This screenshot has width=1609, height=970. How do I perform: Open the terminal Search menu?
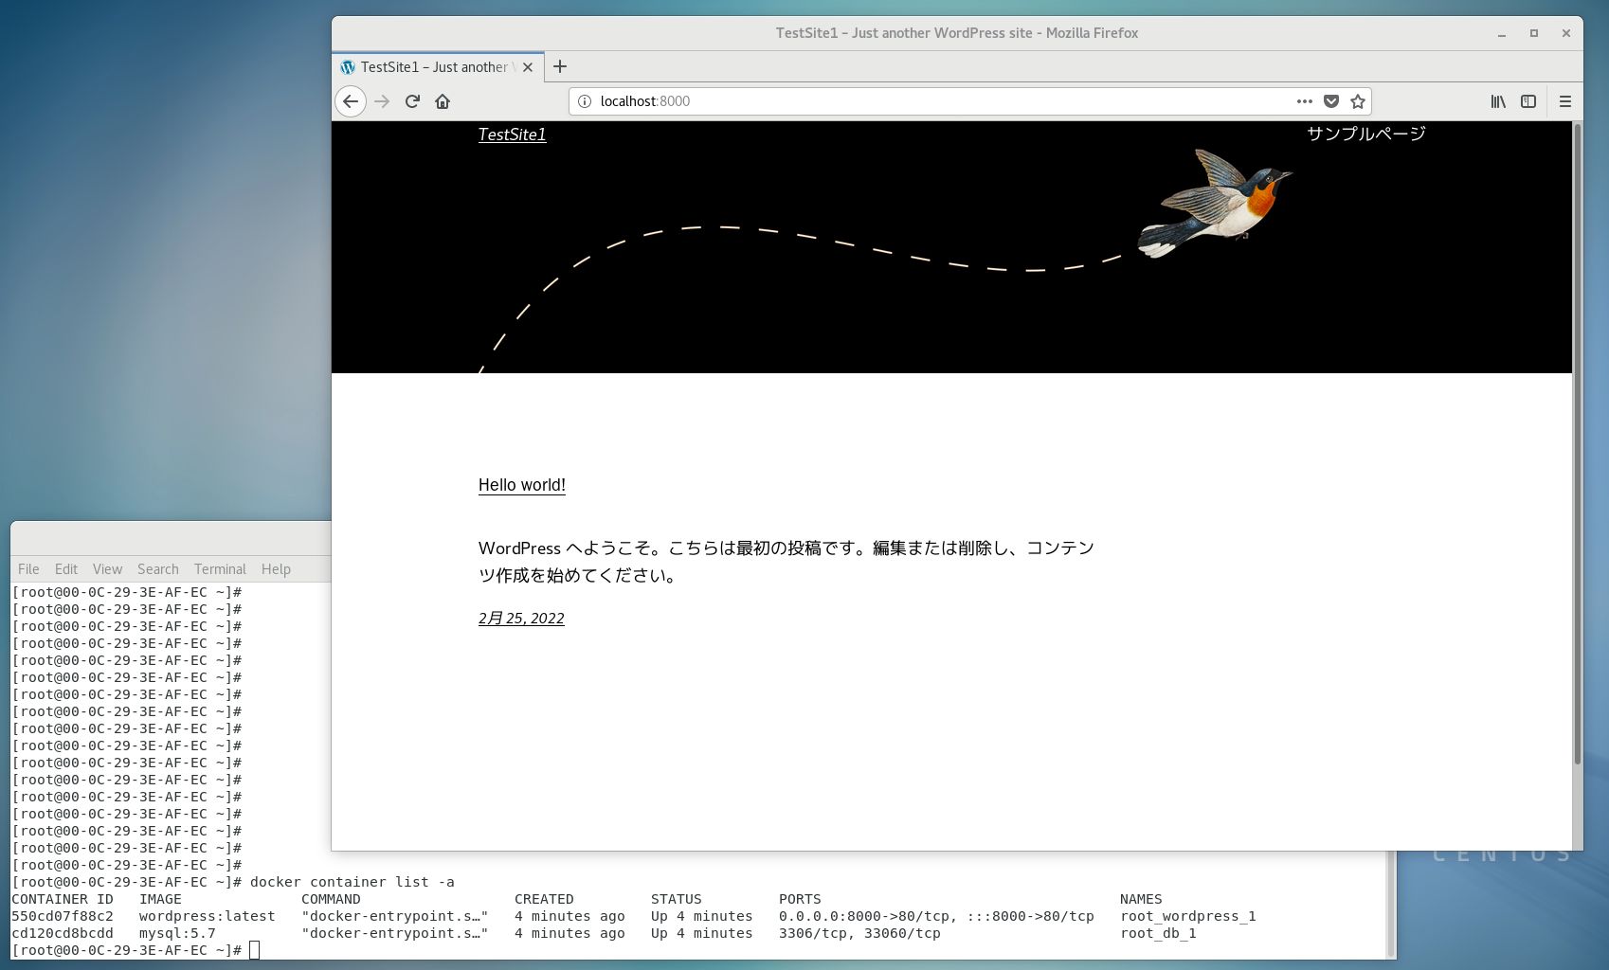158,569
